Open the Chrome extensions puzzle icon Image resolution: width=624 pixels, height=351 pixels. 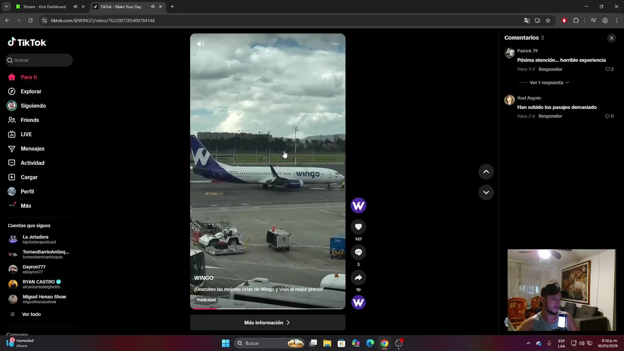click(x=576, y=20)
